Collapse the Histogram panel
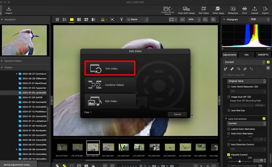 [x=224, y=19]
